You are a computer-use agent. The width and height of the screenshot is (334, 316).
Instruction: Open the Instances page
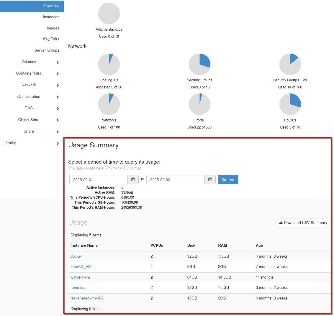tap(51, 17)
